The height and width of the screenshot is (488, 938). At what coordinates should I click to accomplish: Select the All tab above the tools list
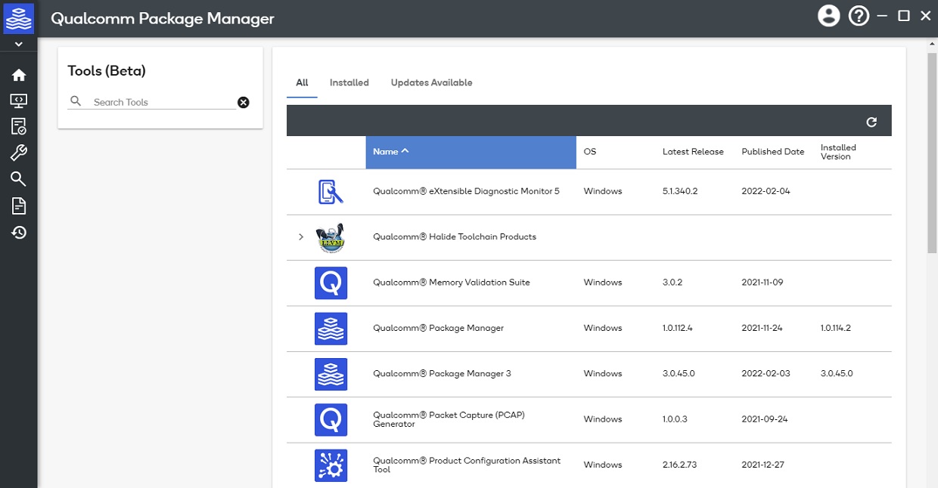(301, 82)
